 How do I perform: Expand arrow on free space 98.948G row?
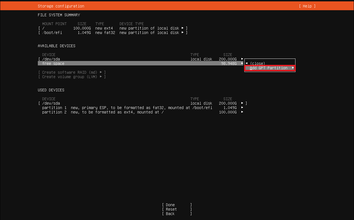pos(242,63)
